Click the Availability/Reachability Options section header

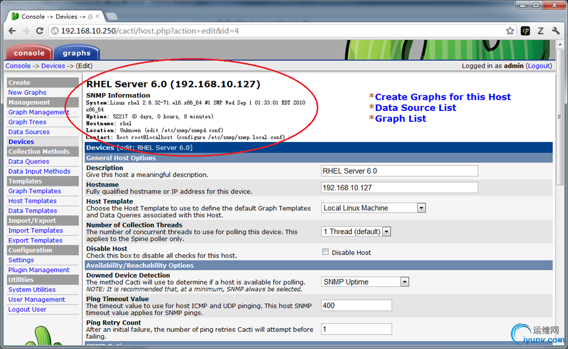(319, 265)
